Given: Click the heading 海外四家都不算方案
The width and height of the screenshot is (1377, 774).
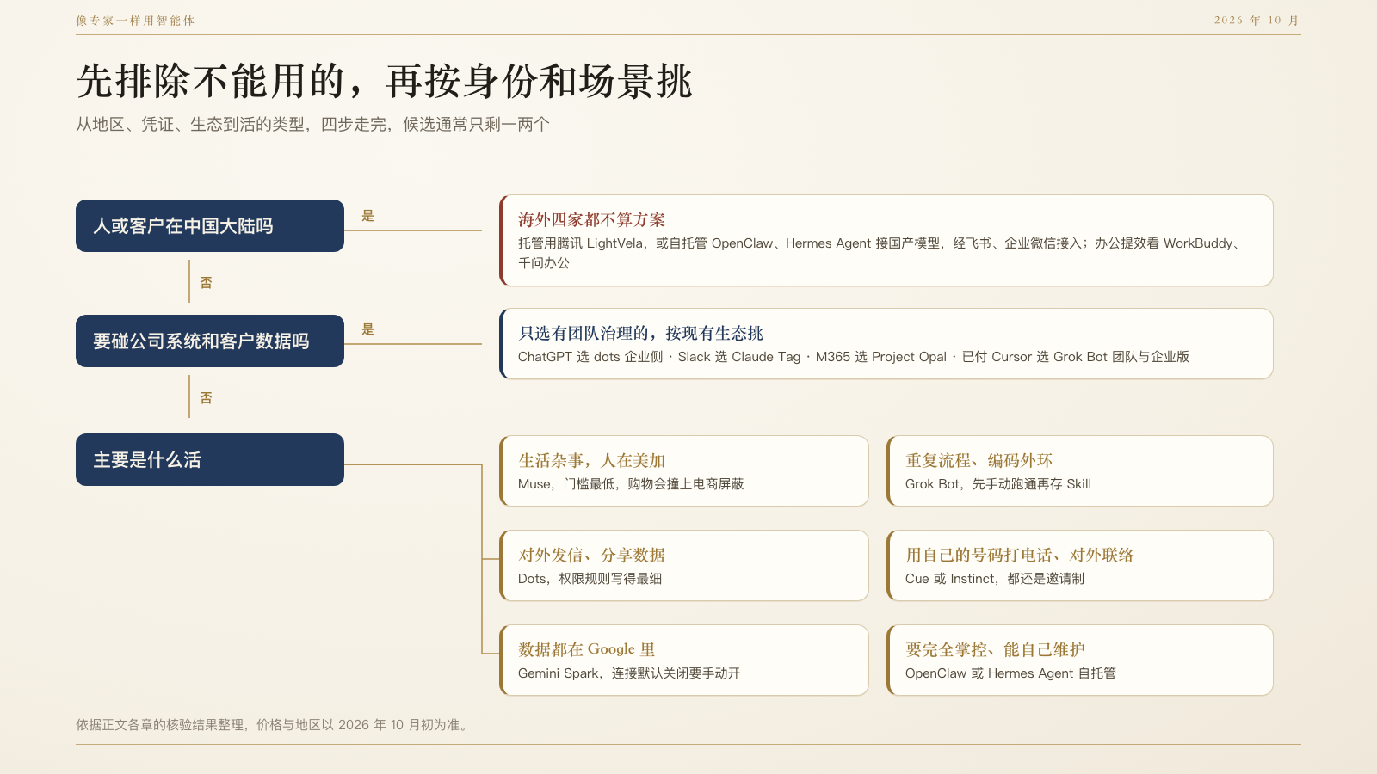Looking at the screenshot, I should pyautogui.click(x=591, y=220).
